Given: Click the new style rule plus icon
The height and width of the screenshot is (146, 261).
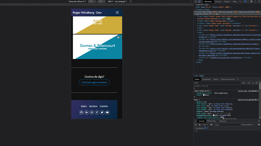Looking at the screenshot, I should click(253, 83).
